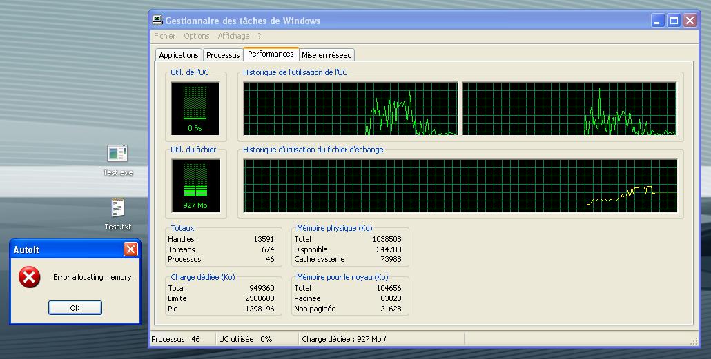Click Mémoire physique Total value 1038508

[387, 239]
